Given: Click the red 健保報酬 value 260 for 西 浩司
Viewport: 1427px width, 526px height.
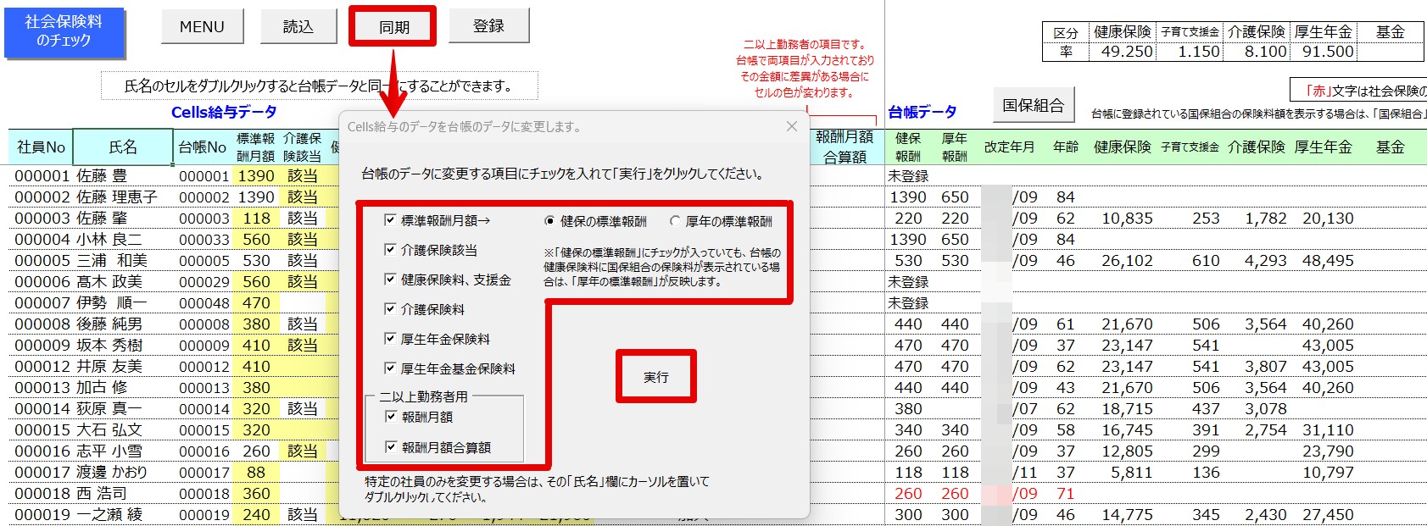Looking at the screenshot, I should (908, 494).
